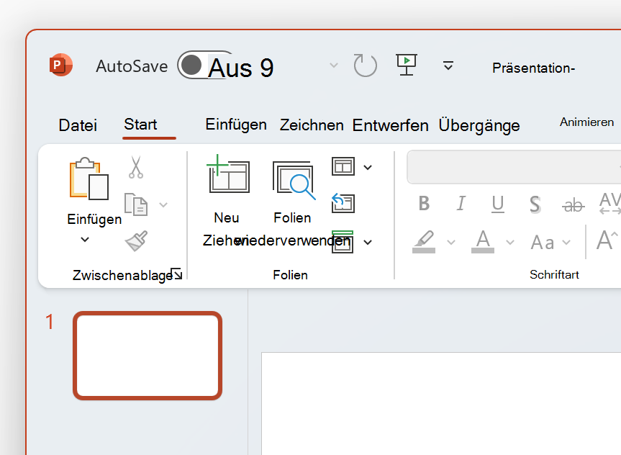Viewport: 621px width, 455px height.
Task: Open Customize Quick Access Toolbar dropdown
Action: (x=448, y=66)
